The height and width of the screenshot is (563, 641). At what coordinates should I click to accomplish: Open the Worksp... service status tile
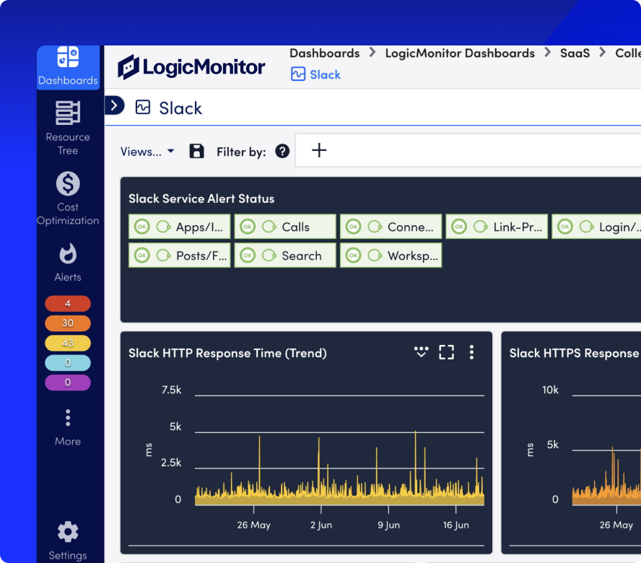pyautogui.click(x=391, y=256)
